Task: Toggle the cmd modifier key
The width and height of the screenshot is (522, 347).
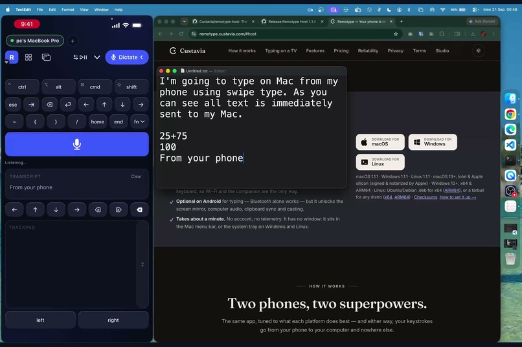Action: click(95, 87)
